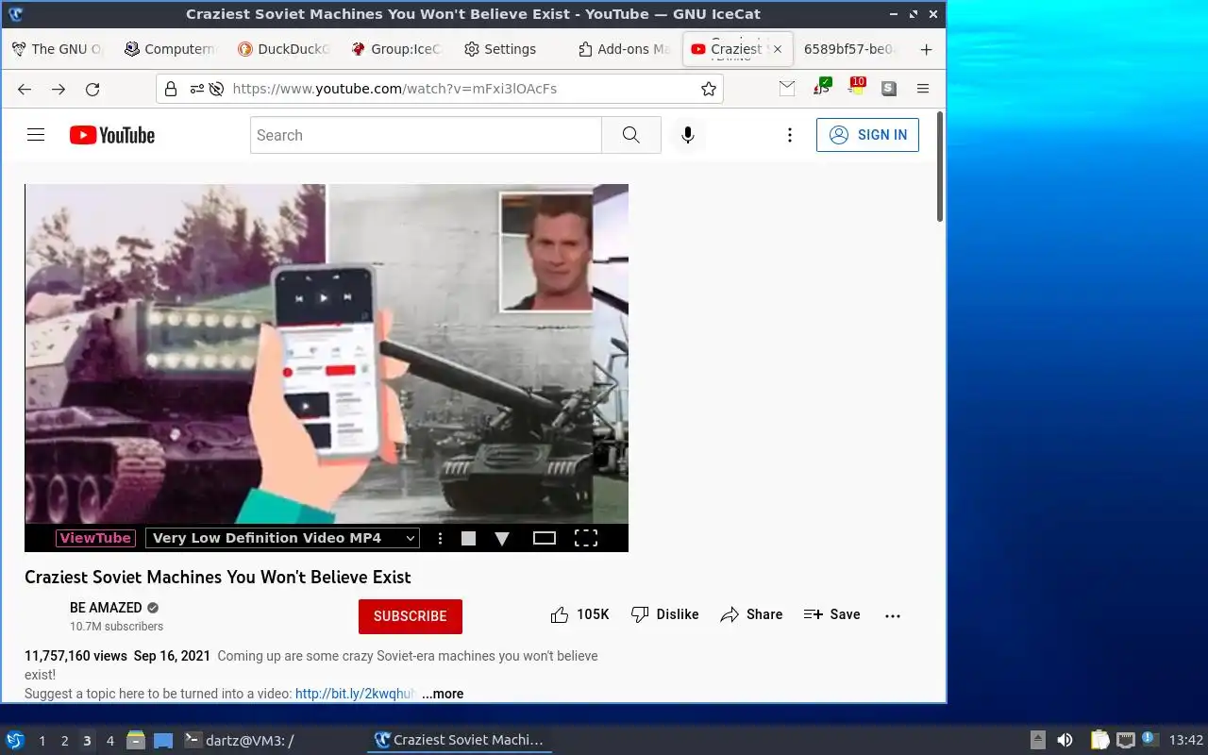Open a new browser tab
This screenshot has width=1208, height=755.
pyautogui.click(x=926, y=49)
